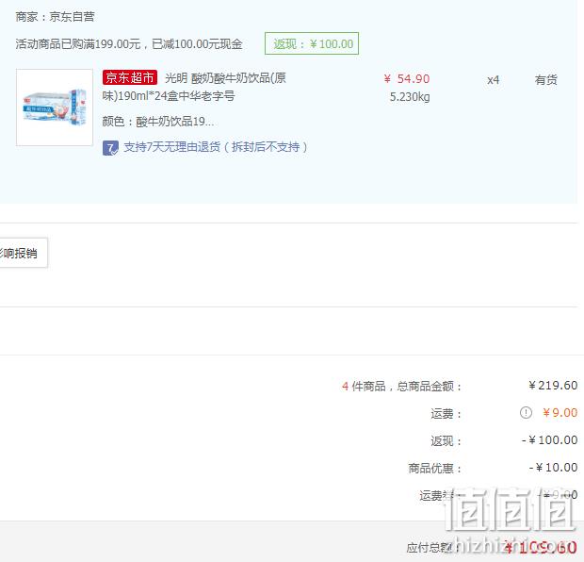The image size is (584, 562).
Task: Click the shipping fee info icon
Action: click(x=526, y=413)
